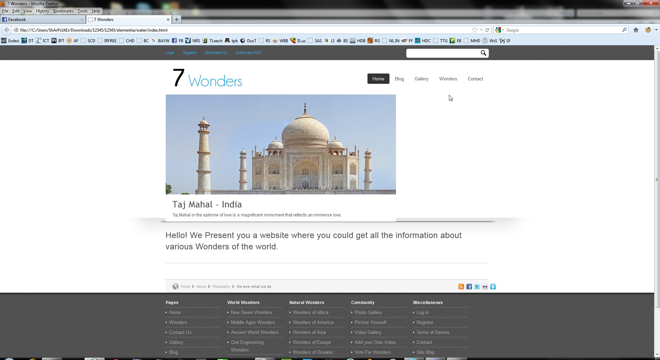The image size is (660, 360).
Task: Open the FB bookmark
Action: click(x=177, y=41)
